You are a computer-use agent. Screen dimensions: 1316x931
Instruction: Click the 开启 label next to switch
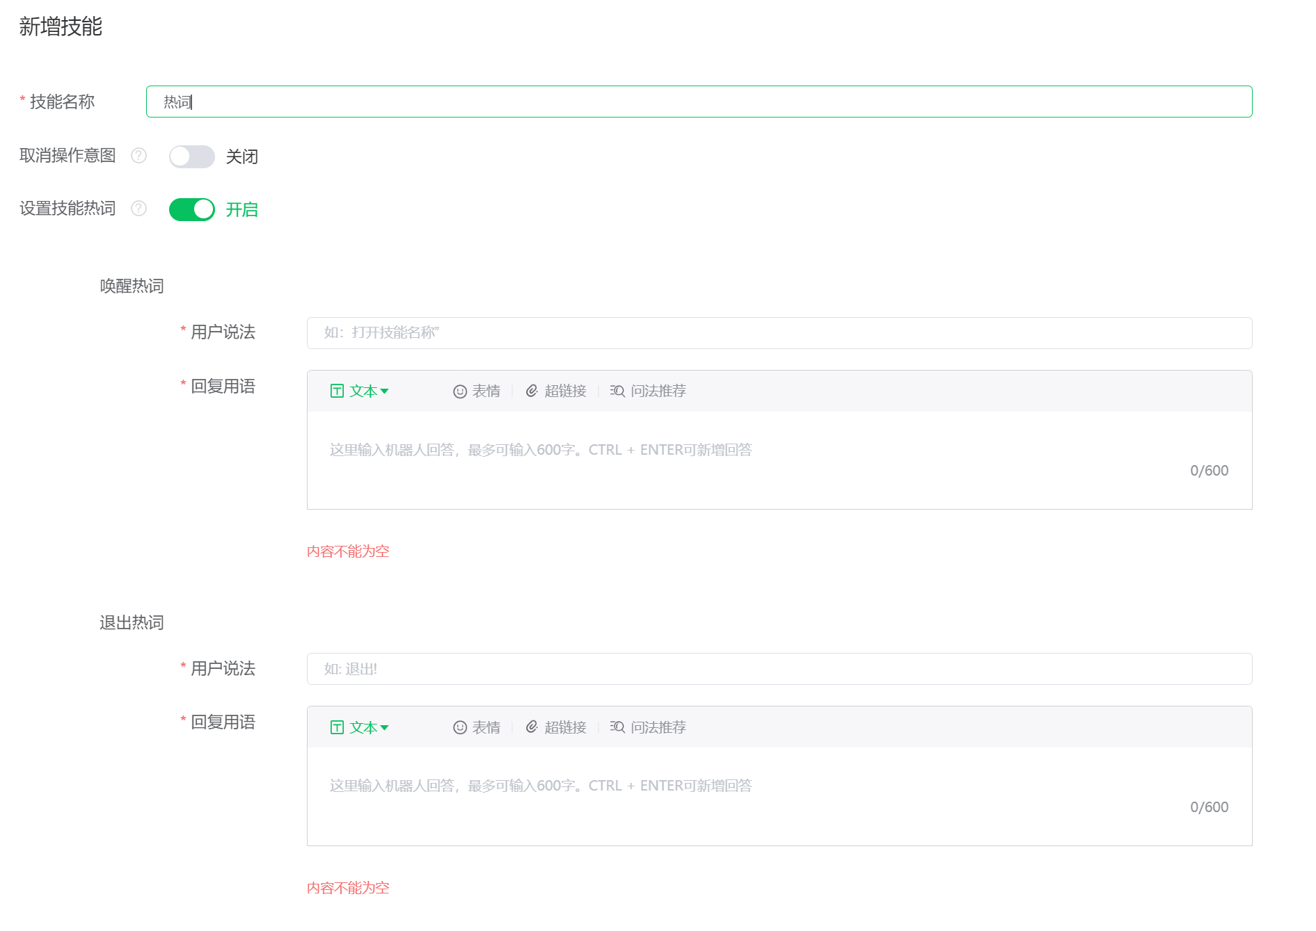241,209
